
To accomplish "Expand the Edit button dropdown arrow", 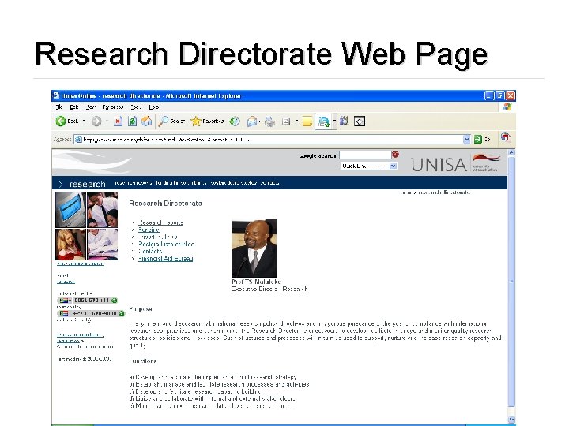I will coord(296,121).
